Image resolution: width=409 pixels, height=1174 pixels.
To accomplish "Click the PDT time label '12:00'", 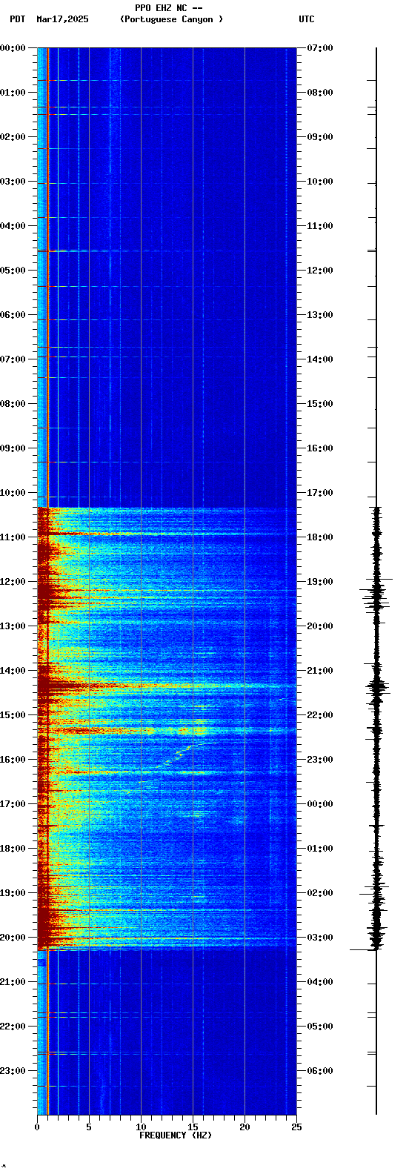I will tap(13, 582).
